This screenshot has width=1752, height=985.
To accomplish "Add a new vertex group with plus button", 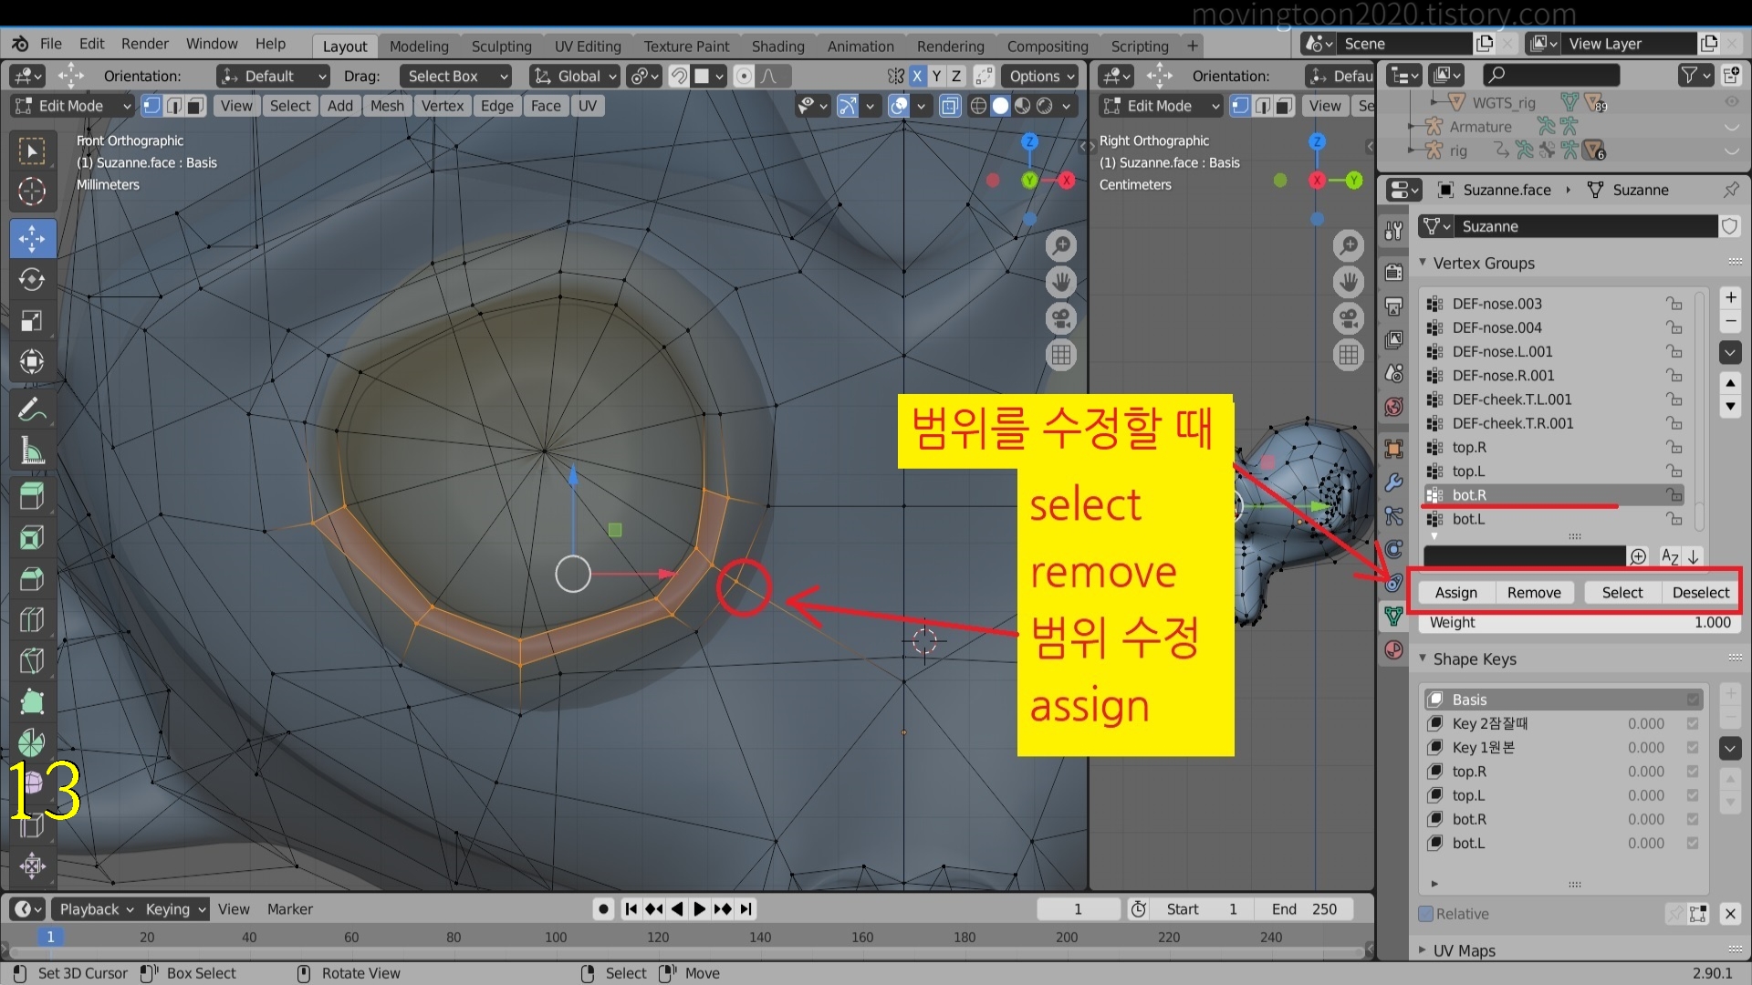I will [x=1730, y=298].
